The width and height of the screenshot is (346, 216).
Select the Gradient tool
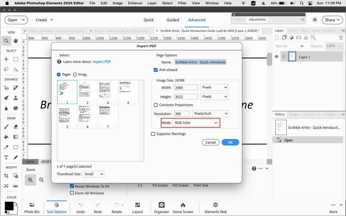click(16, 137)
